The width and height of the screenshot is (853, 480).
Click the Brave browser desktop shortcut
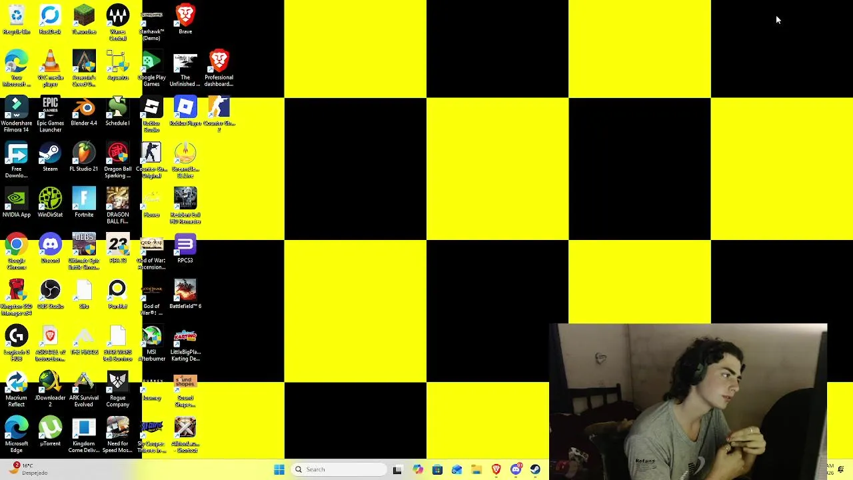(185, 20)
